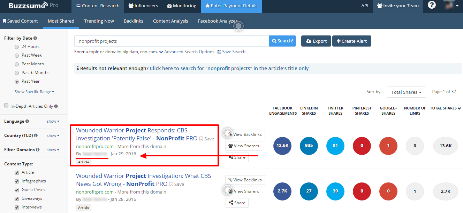Open the API link
Screen dimensions: 463x213
point(365,6)
